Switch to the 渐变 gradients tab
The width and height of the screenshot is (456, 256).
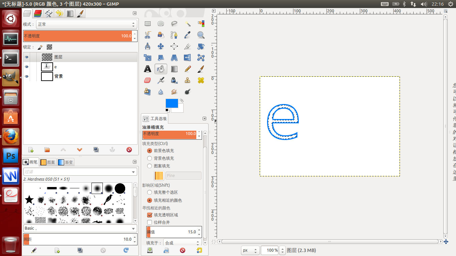(x=66, y=162)
